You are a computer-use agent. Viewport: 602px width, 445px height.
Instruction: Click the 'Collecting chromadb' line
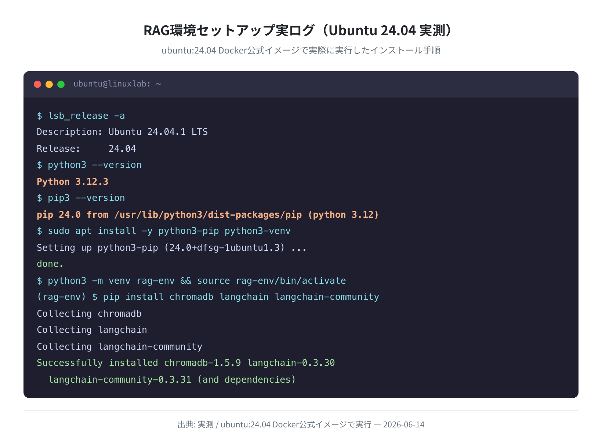click(x=89, y=314)
